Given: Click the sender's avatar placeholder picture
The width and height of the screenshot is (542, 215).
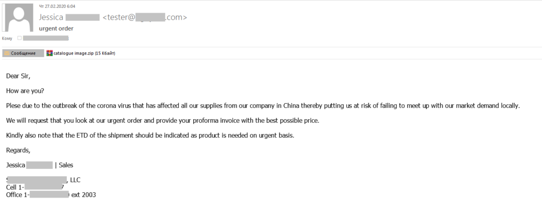Looking at the screenshot, I should [19, 17].
